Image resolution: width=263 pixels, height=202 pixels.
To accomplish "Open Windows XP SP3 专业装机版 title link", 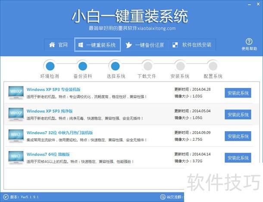I will coord(53,89).
